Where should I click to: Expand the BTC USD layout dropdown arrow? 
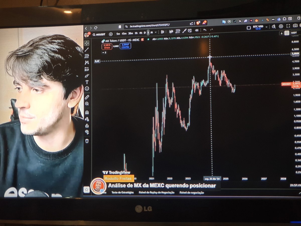pos(267,27)
